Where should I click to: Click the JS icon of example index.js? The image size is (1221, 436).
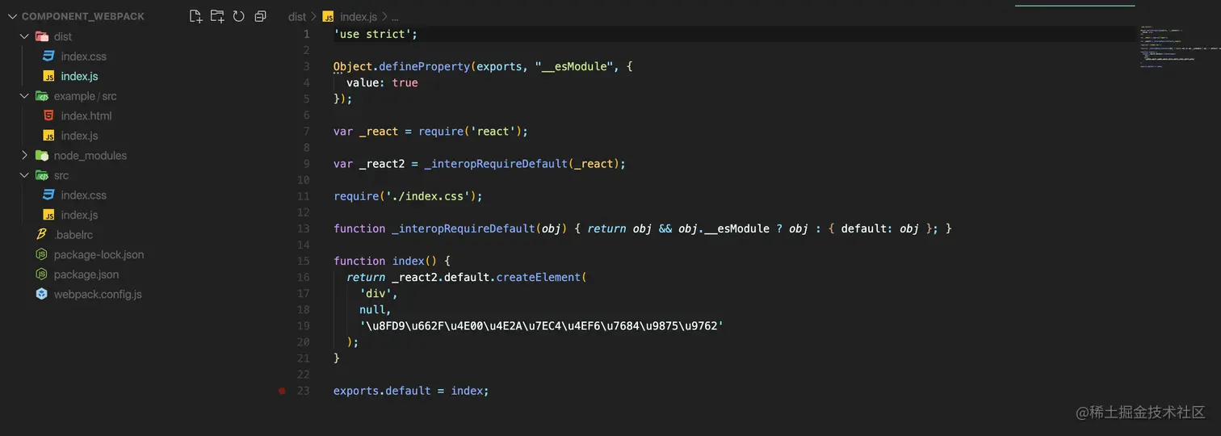48,136
